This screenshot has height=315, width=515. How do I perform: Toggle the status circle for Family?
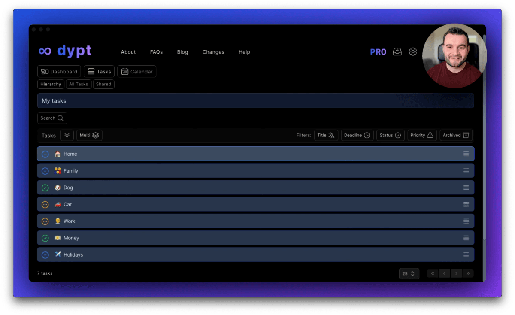click(x=45, y=171)
